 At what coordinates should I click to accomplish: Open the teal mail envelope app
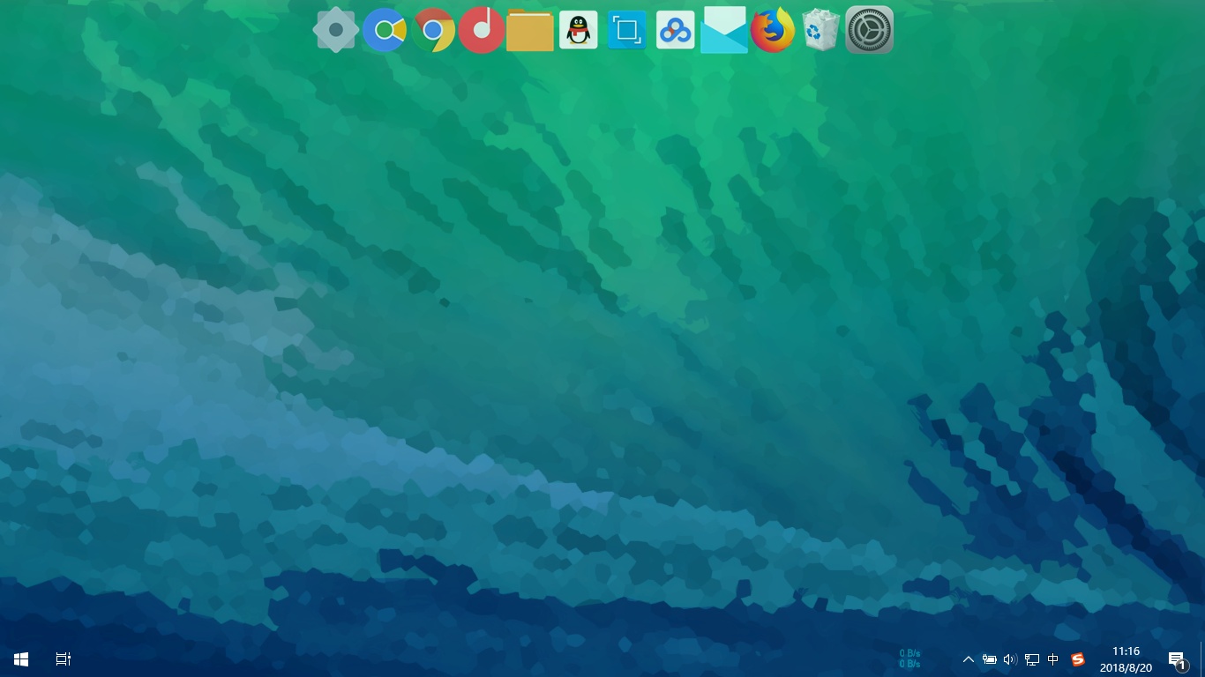point(724,31)
